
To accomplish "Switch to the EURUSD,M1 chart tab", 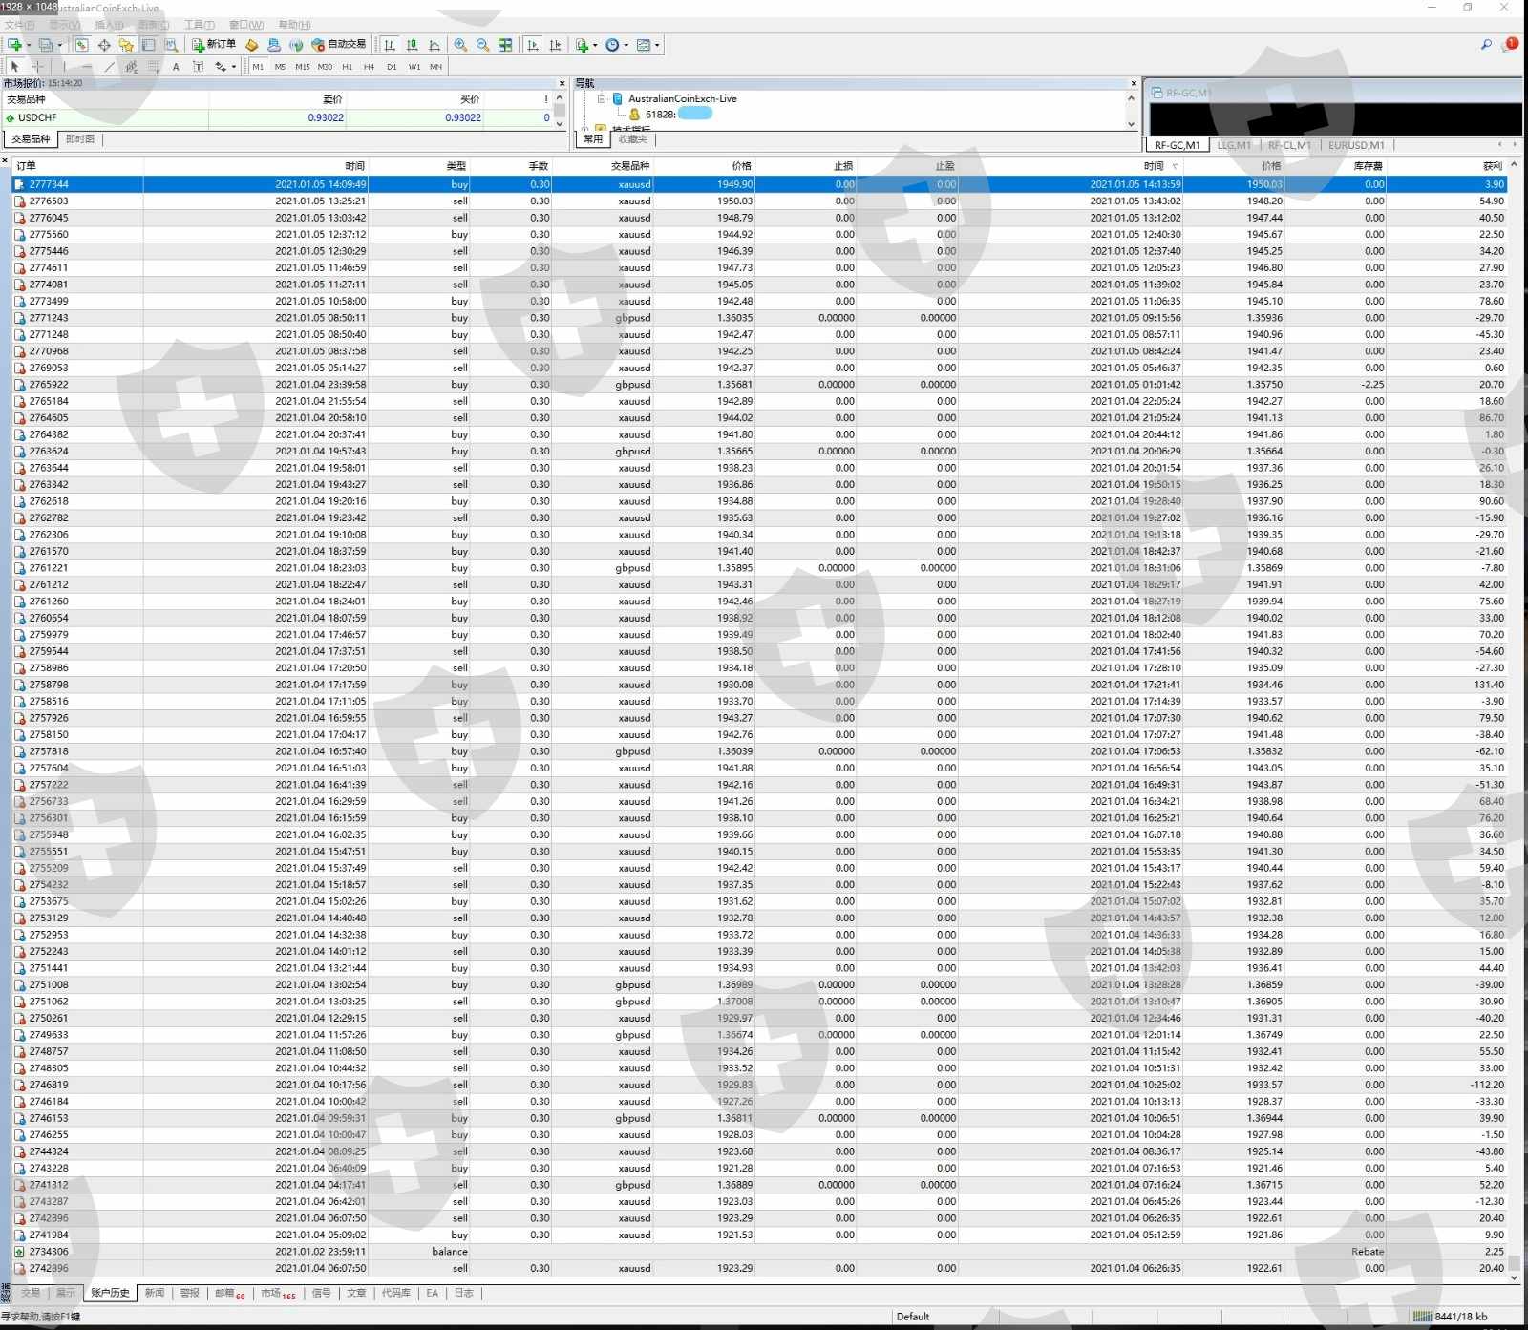I will [1355, 145].
